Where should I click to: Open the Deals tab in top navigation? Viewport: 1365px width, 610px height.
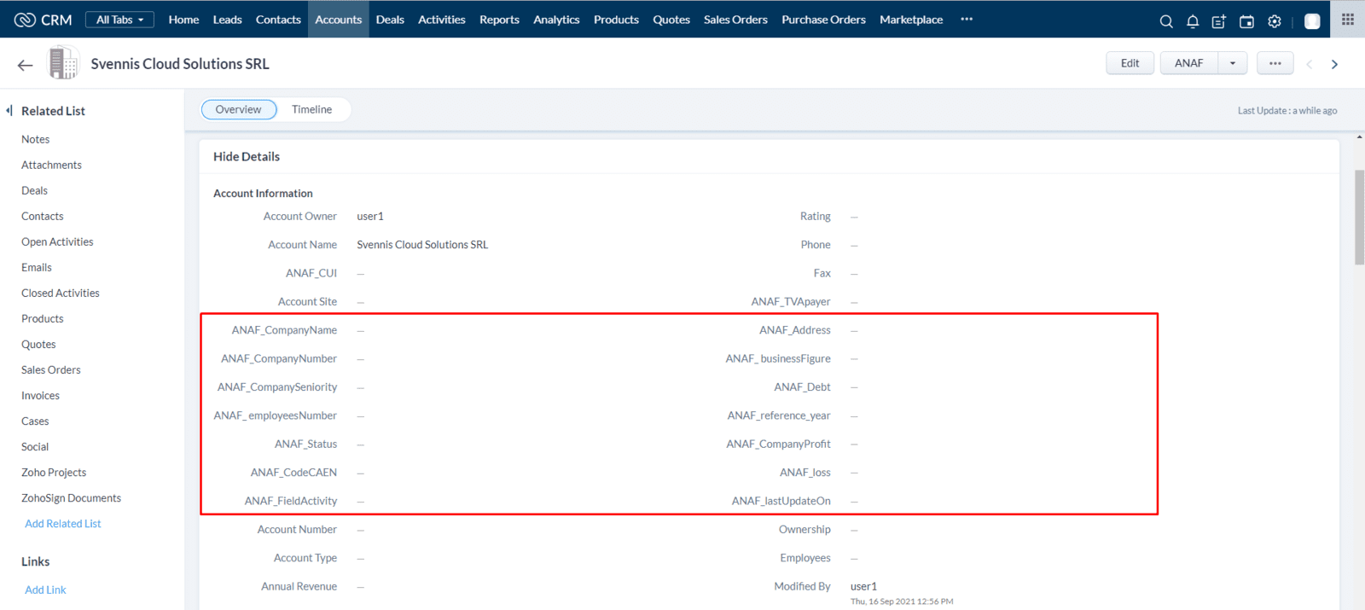[x=390, y=20]
